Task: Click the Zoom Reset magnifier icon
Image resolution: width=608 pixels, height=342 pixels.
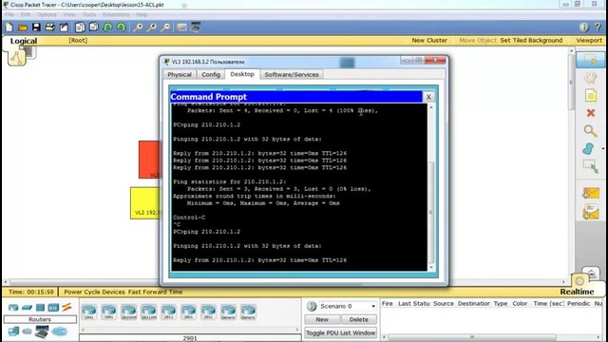Action: 152,28
